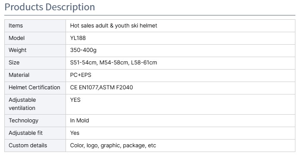Select the Weight label cell
Screen dimensions: 301x155
pos(35,51)
